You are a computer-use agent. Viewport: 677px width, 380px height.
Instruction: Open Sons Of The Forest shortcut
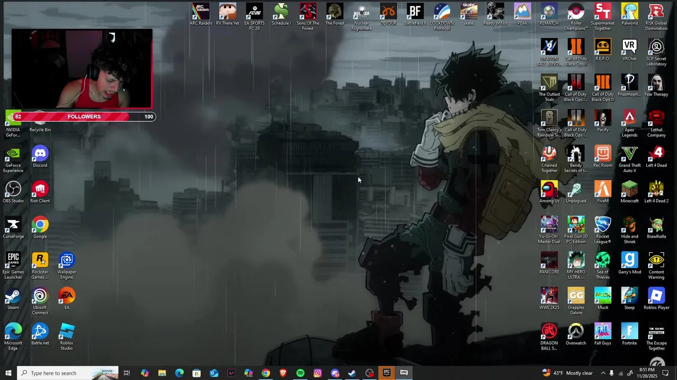[x=308, y=17]
